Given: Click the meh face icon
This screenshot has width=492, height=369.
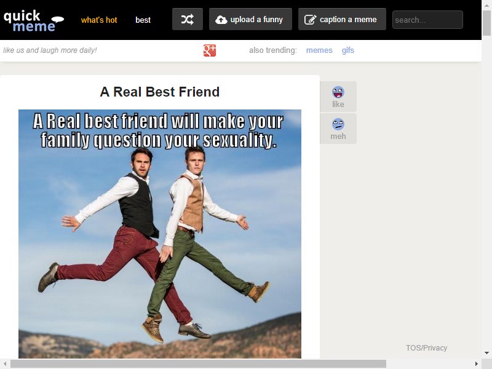Looking at the screenshot, I should pos(338,124).
